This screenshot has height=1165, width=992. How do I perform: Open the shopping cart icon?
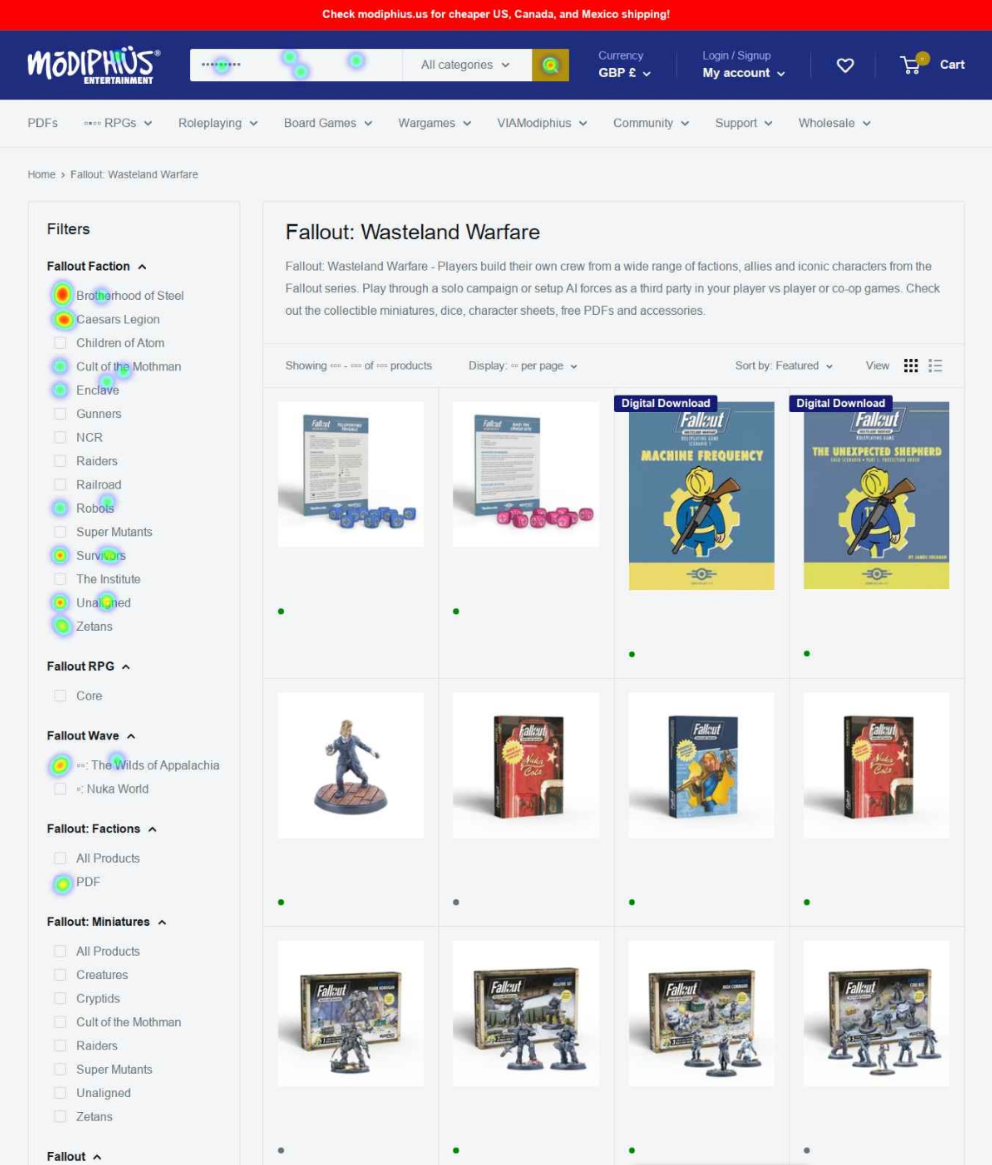coord(911,65)
